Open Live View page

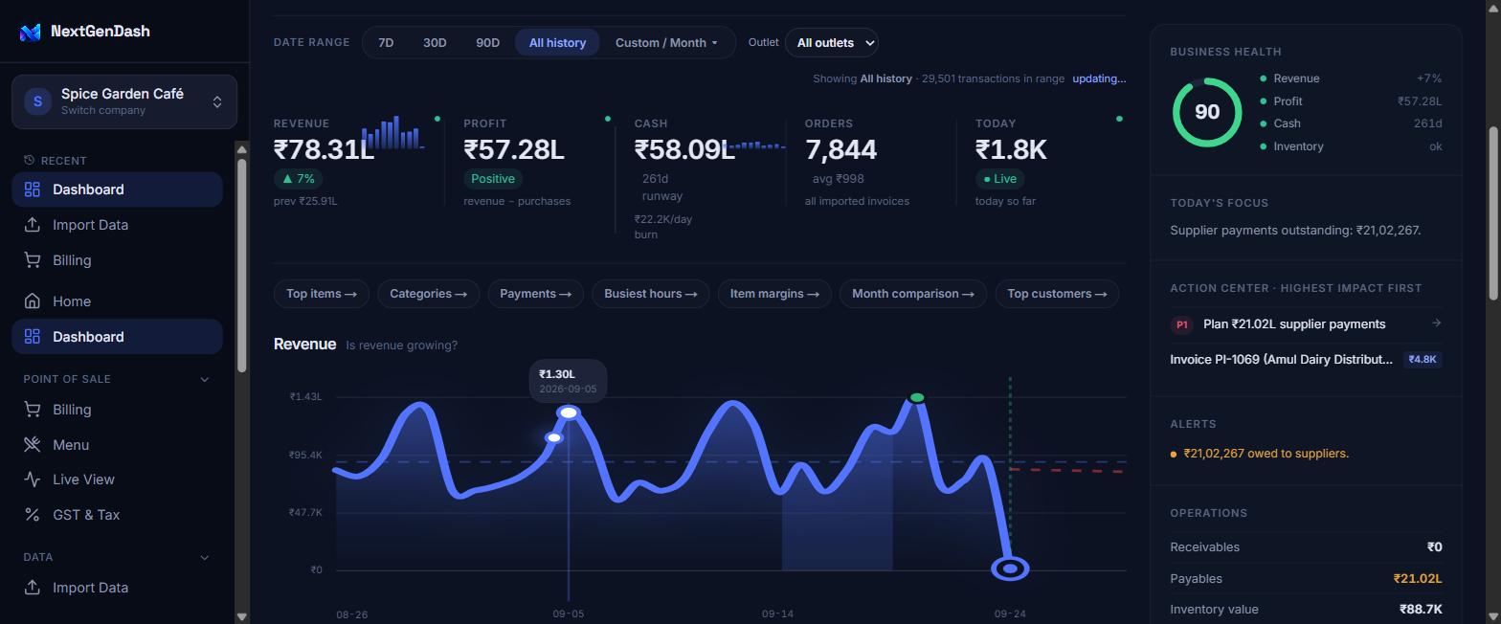[x=117, y=479]
